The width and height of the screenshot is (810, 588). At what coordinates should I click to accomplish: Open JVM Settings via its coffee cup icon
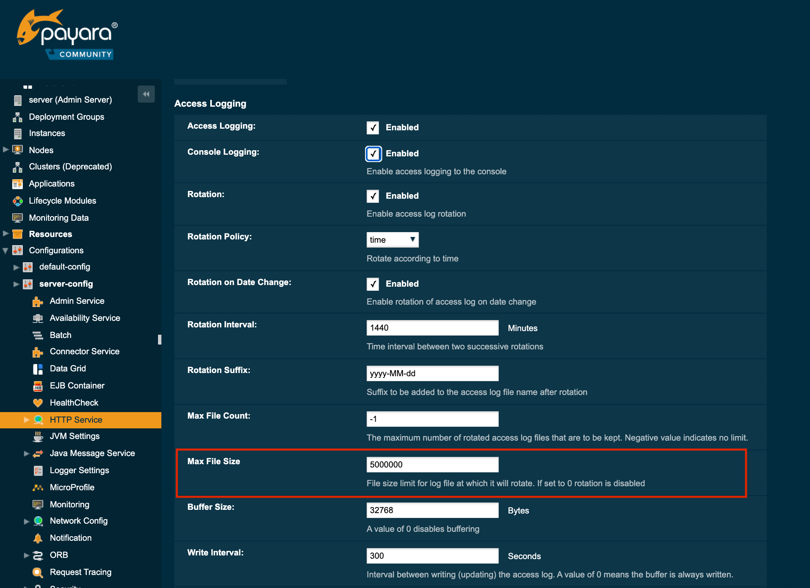[38, 436]
